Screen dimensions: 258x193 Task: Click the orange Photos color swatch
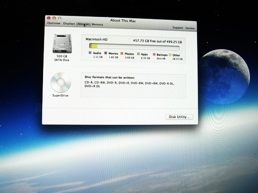tap(122, 54)
